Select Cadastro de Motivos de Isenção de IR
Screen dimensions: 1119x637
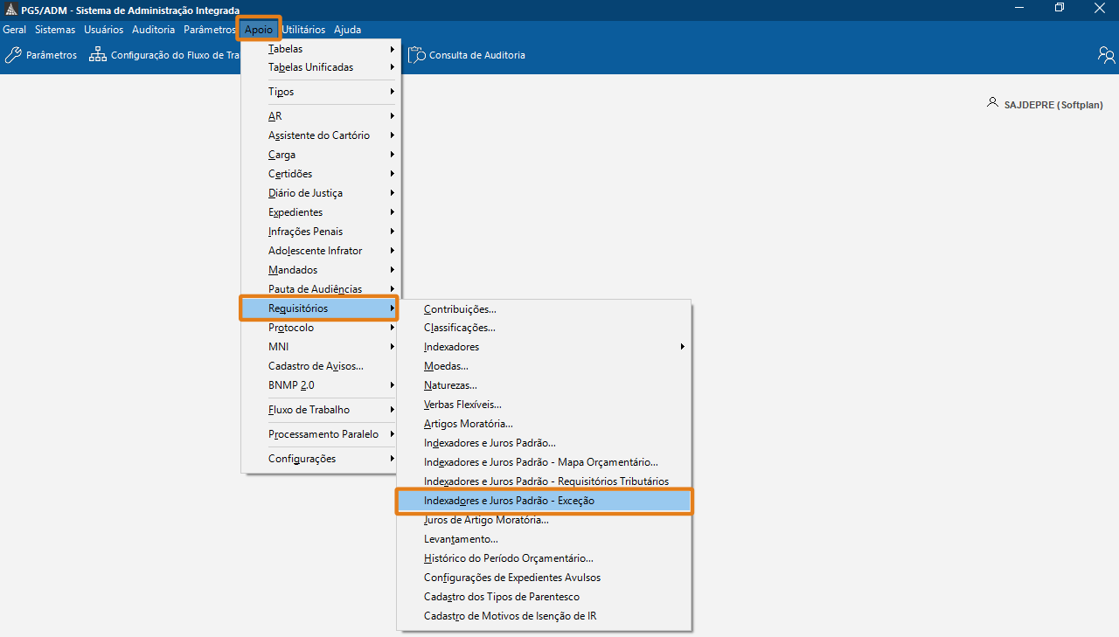544,616
